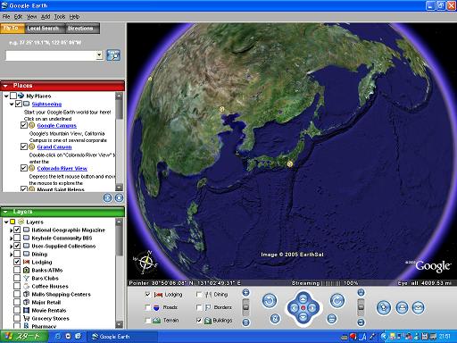The width and height of the screenshot is (457, 343).
Task: Uncheck National Geographic Magazine layer
Action: (17, 230)
